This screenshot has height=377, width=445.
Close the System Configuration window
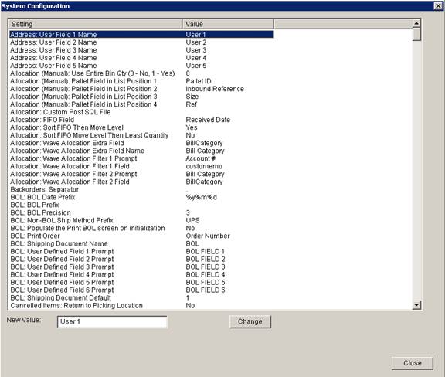coord(437,5)
